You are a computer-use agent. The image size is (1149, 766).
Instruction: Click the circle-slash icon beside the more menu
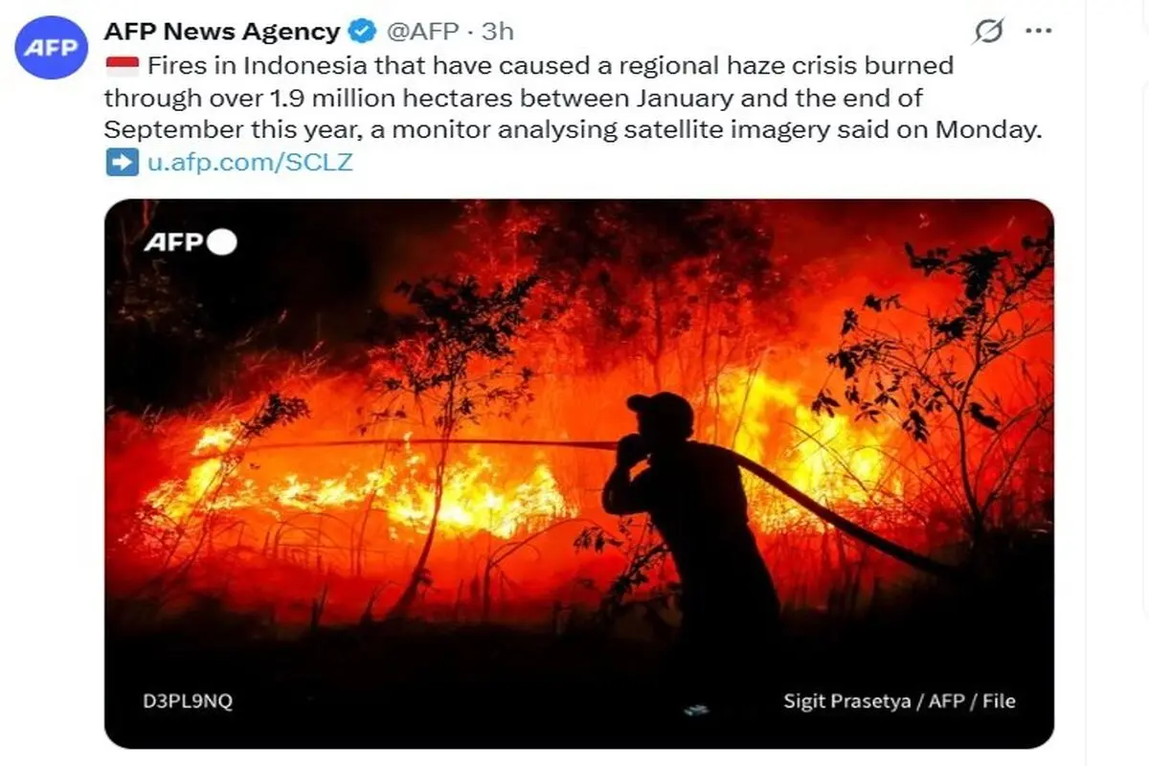point(988,32)
